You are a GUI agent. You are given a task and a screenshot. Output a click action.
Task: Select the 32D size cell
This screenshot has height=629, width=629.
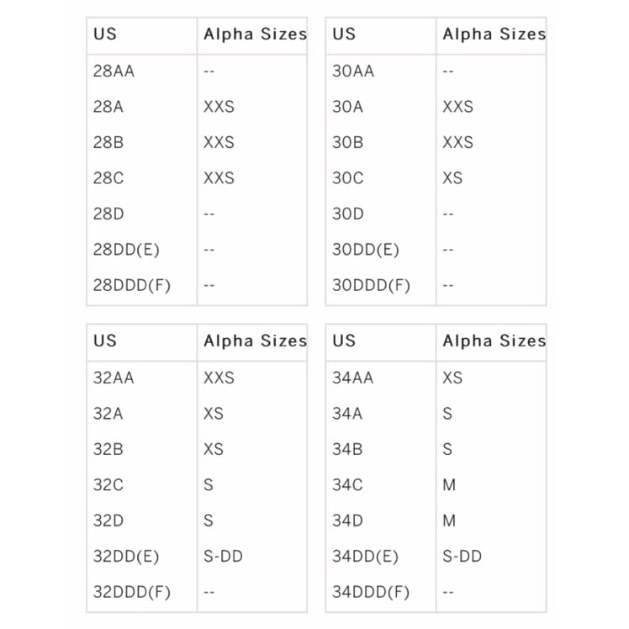[x=108, y=521]
